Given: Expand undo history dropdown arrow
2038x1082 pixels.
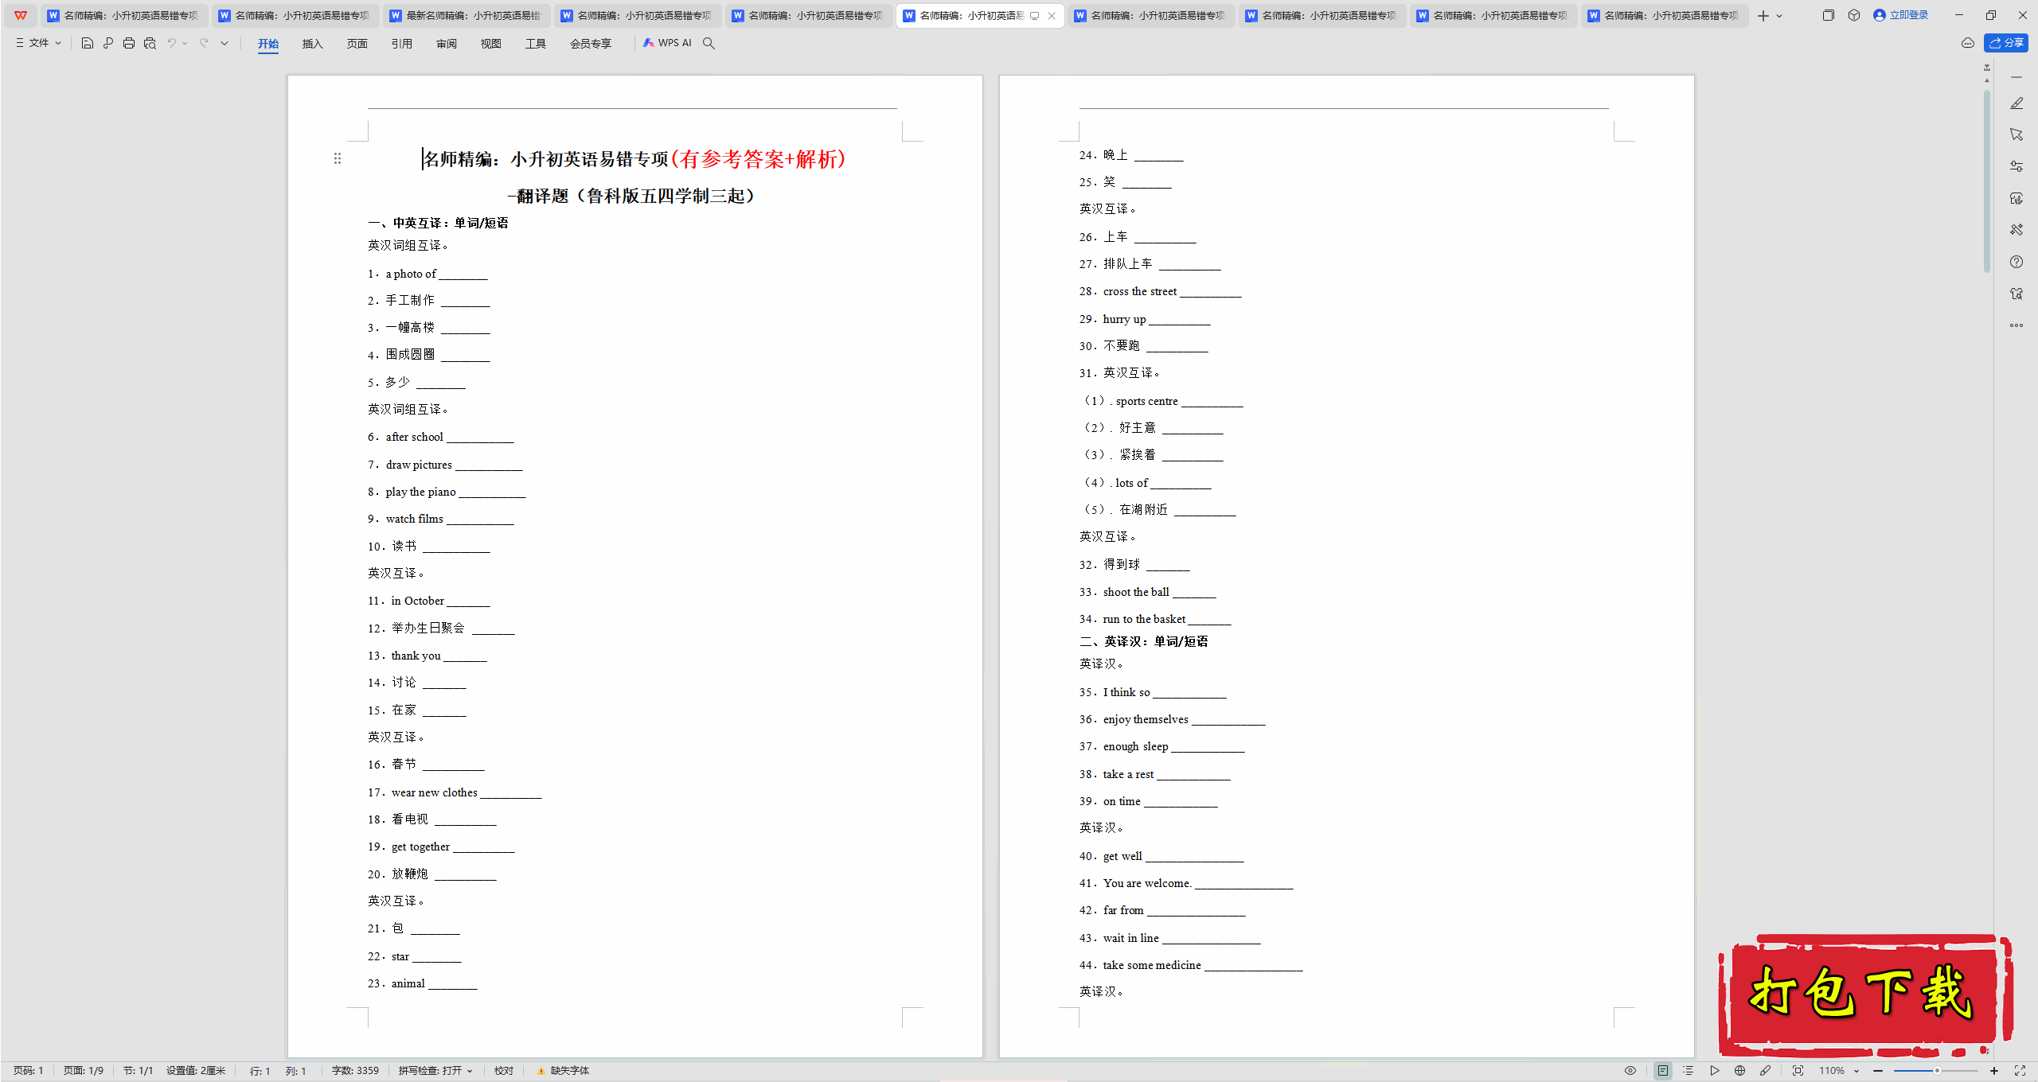Looking at the screenshot, I should (185, 43).
